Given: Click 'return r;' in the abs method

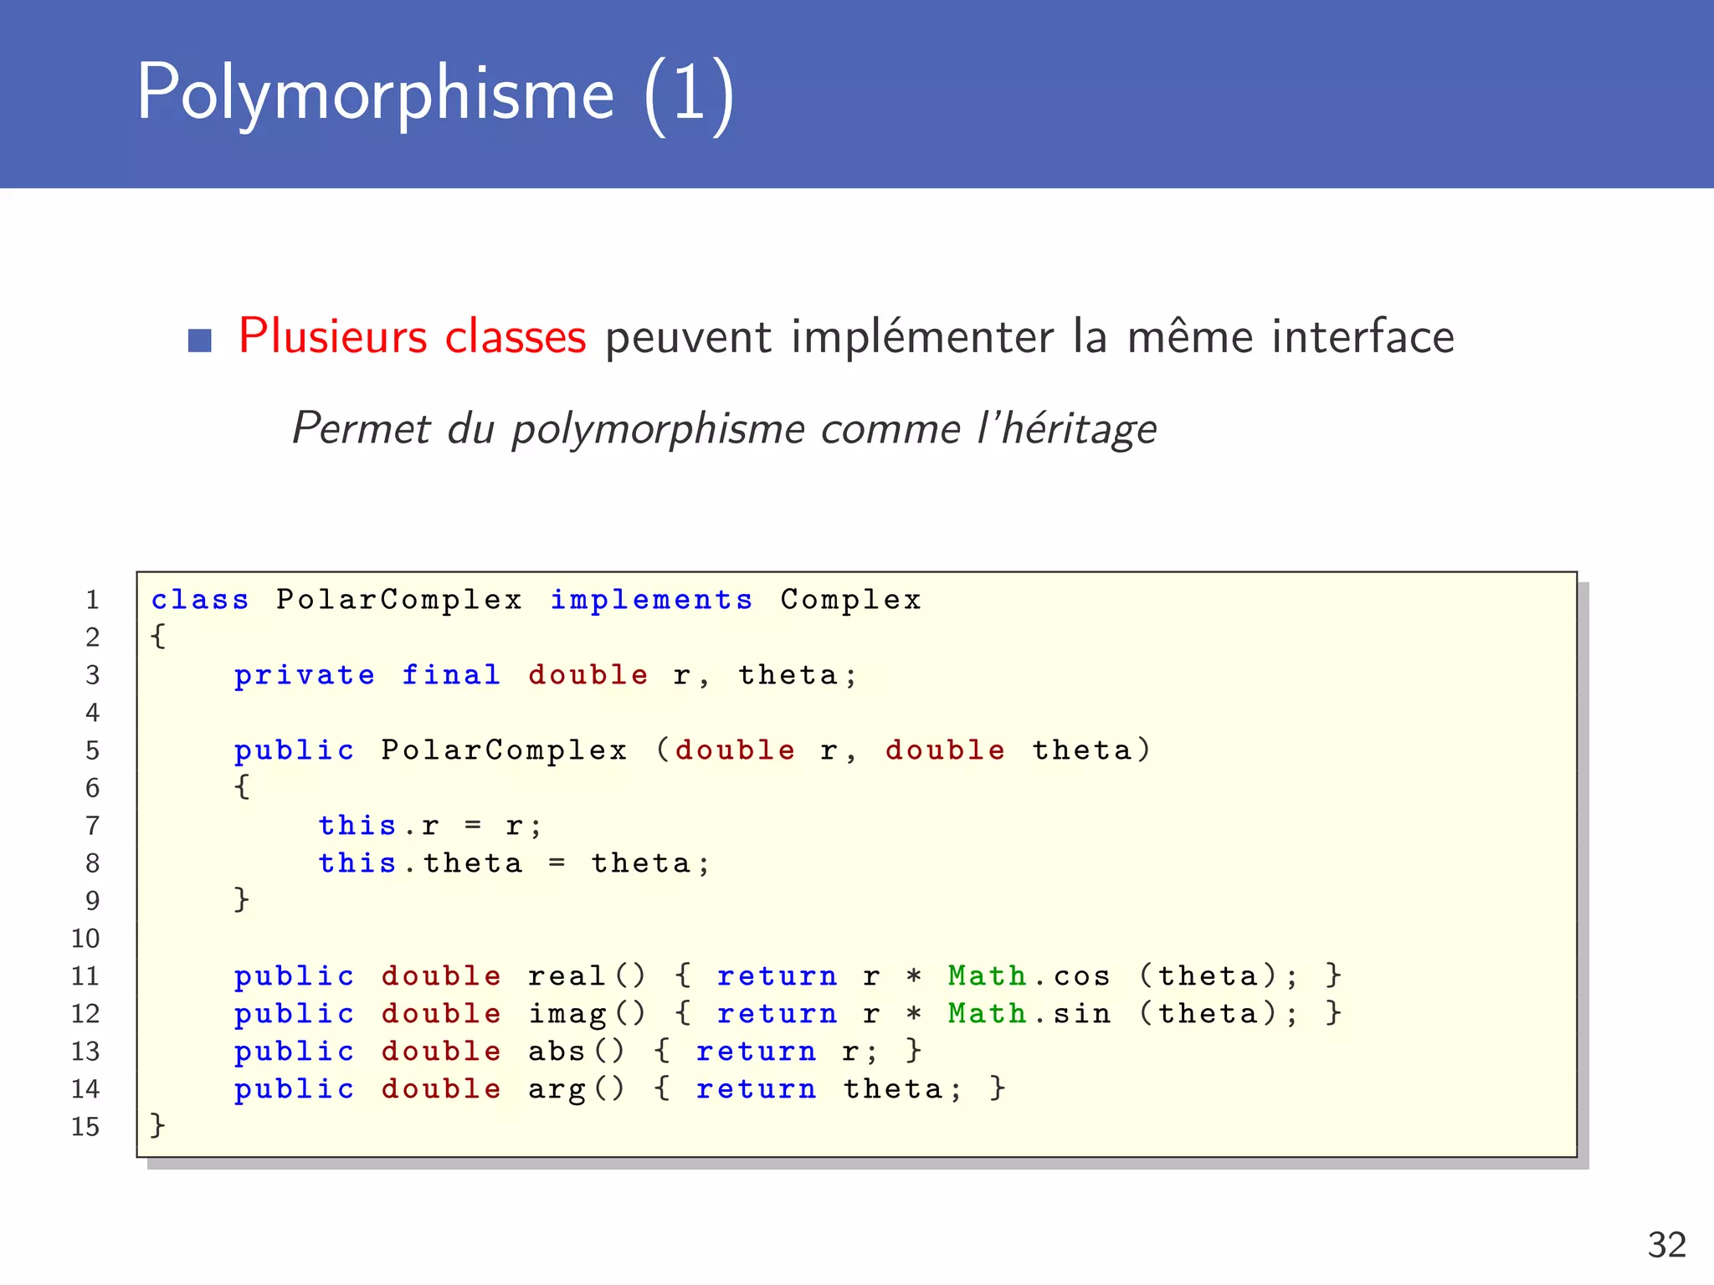Looking at the screenshot, I should click(788, 1052).
